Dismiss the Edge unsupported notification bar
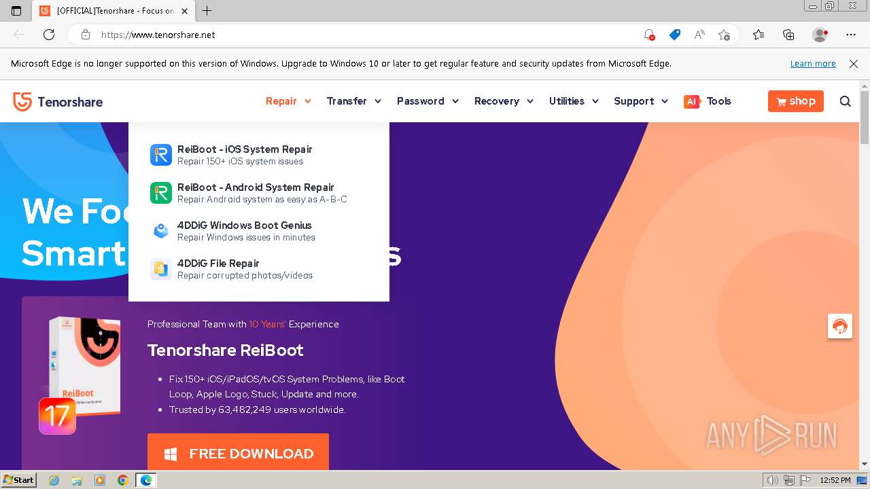 [854, 64]
